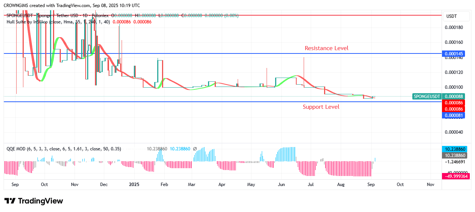
Task: Click the Aug label on the time axis
Action: (x=341, y=184)
